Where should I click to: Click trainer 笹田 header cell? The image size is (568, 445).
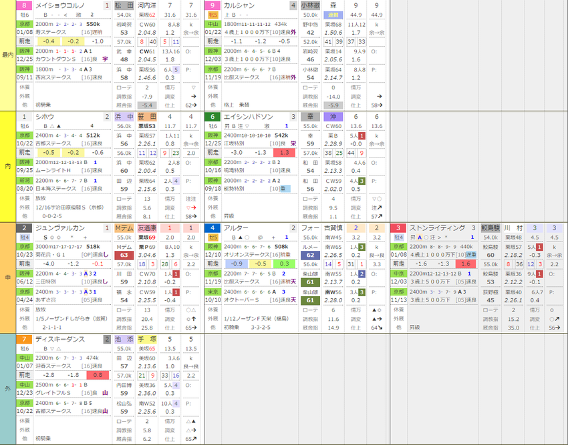tap(147, 117)
